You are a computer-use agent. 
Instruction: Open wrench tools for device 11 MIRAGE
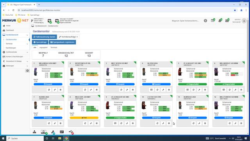(x=199, y=123)
